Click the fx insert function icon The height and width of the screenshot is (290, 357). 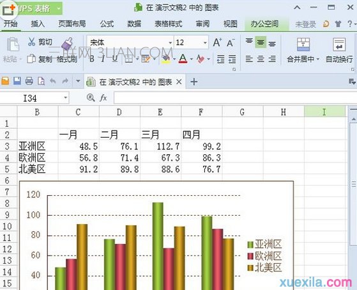click(x=103, y=98)
